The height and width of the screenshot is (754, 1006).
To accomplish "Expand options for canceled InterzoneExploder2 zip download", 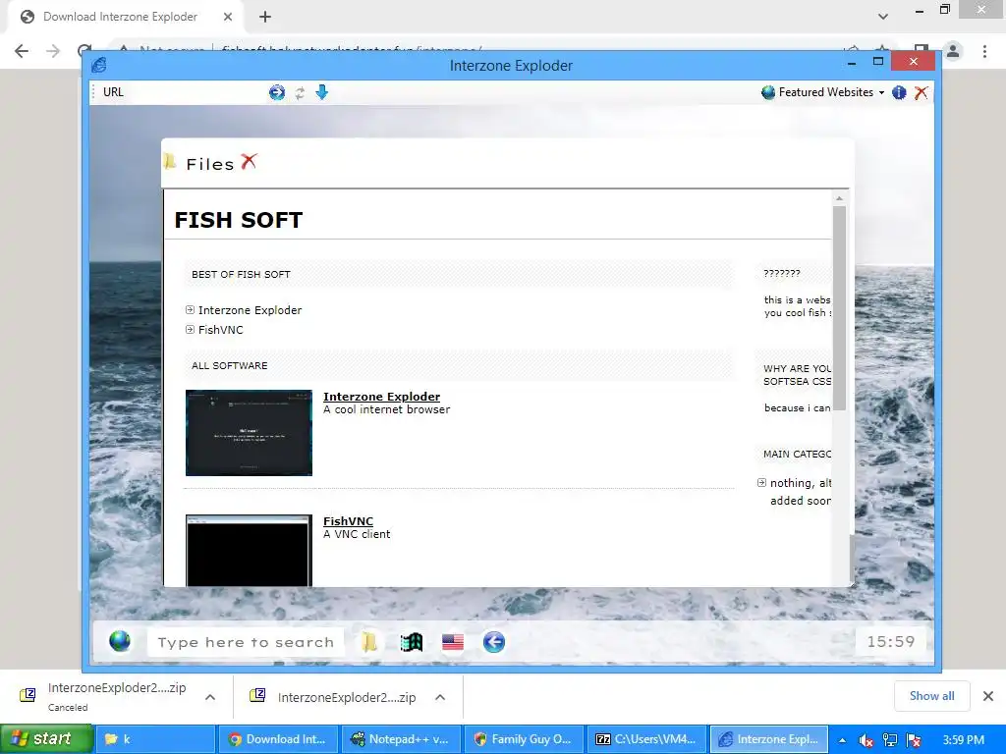I will click(x=210, y=697).
